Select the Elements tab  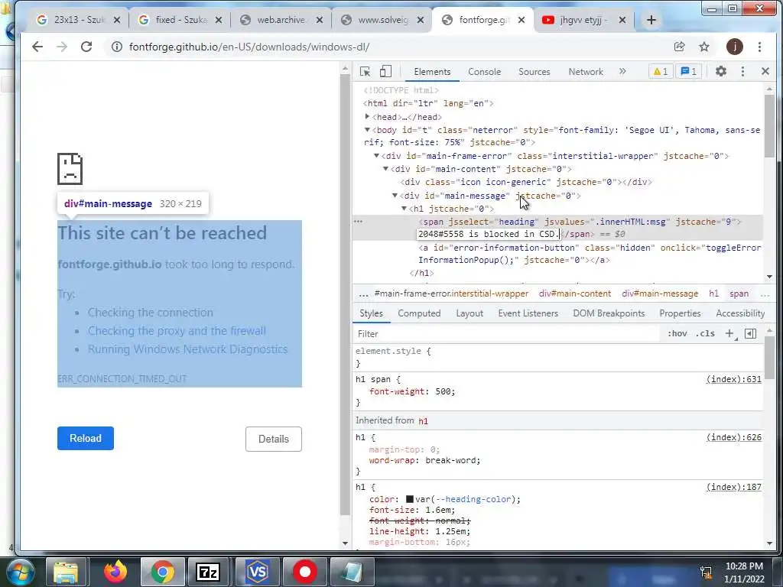[432, 72]
